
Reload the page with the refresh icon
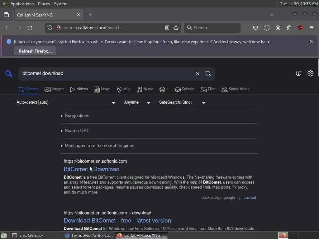tap(30, 28)
